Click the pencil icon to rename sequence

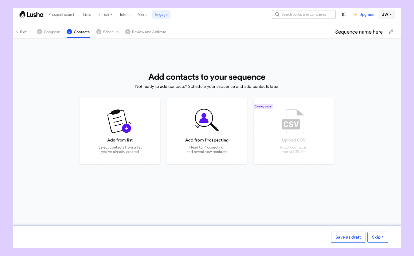coord(391,32)
